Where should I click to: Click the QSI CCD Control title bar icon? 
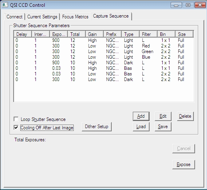pos(5,5)
